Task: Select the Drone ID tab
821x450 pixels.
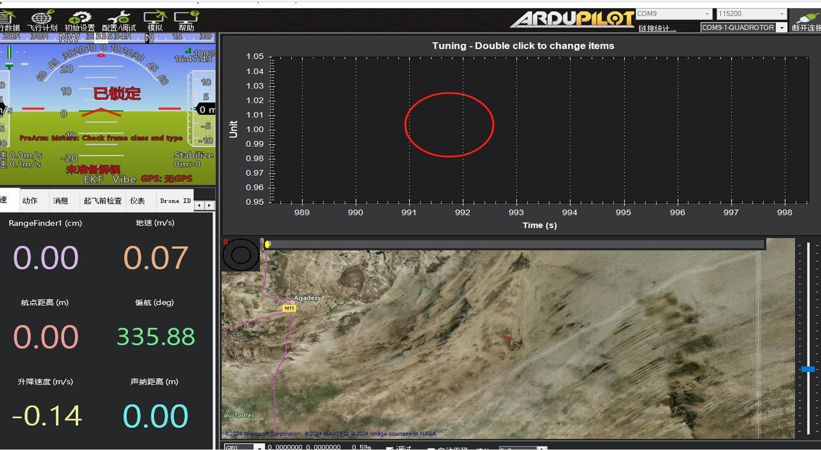Action: pyautogui.click(x=175, y=201)
